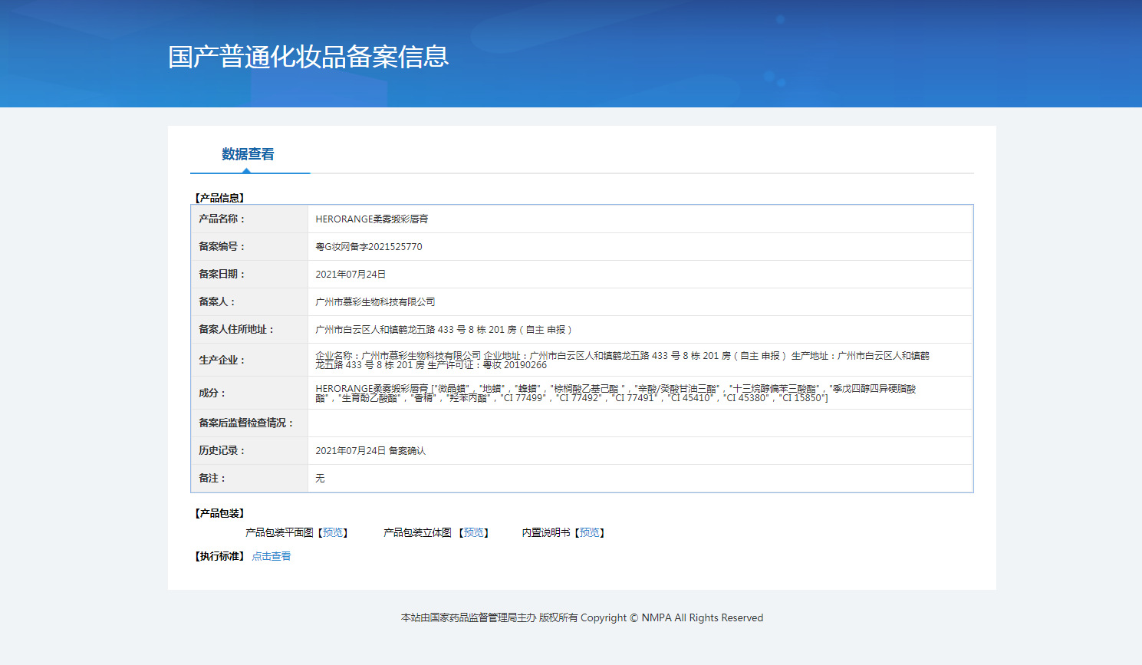Click the history record 2021年07月24日 备案确认
The width and height of the screenshot is (1142, 665).
tap(370, 451)
